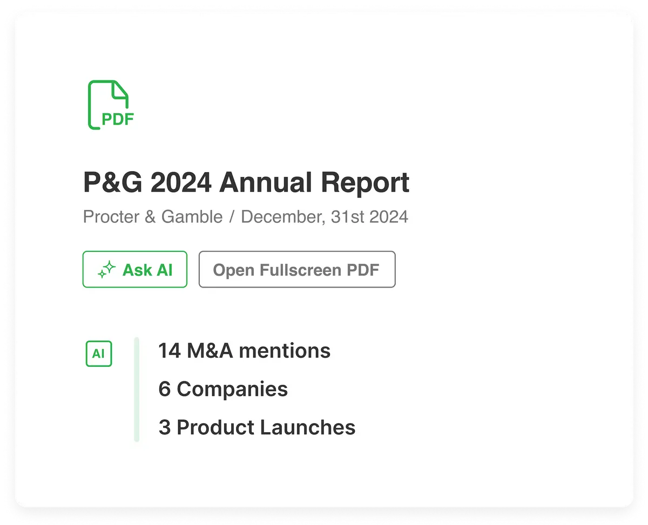The height and width of the screenshot is (525, 648).
Task: Click the 6 Companies entry
Action: tap(223, 389)
